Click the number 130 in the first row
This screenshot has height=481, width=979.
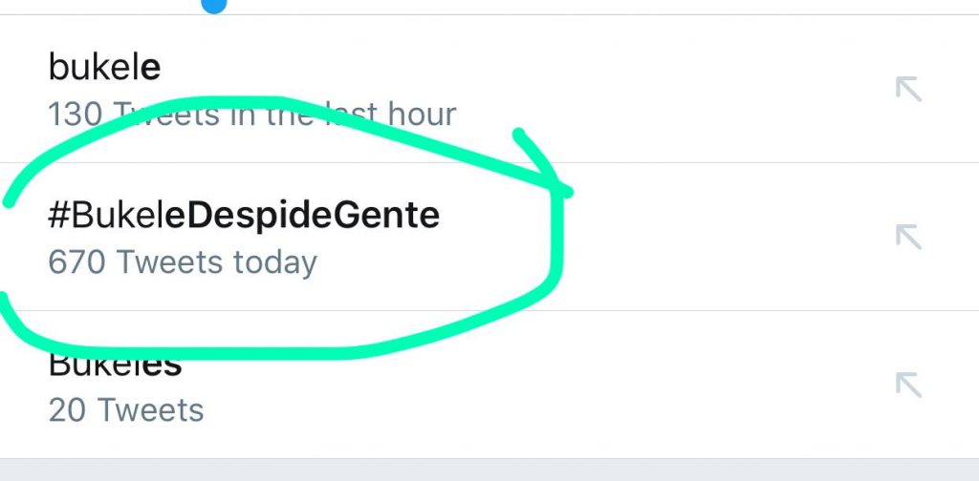[75, 115]
